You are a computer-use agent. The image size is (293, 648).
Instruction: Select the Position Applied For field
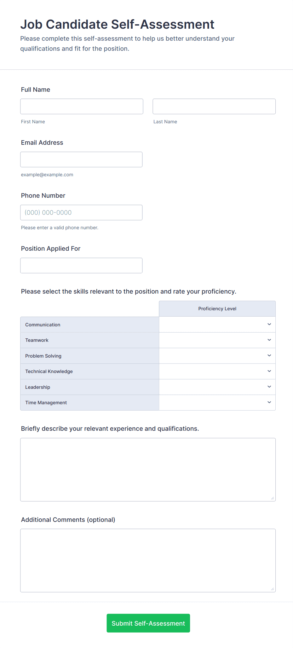[x=81, y=265]
